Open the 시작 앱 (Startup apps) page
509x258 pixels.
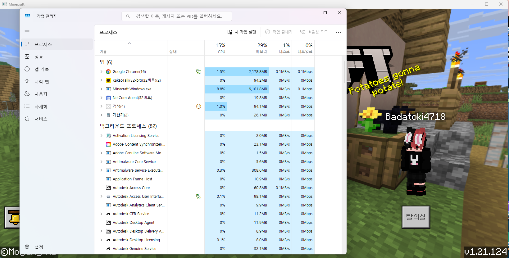pyautogui.click(x=42, y=82)
